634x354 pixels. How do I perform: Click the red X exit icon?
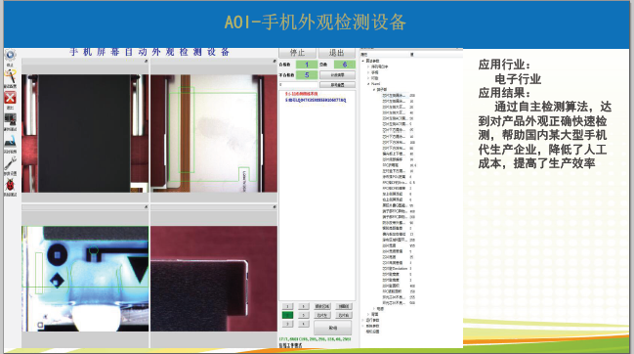10,98
